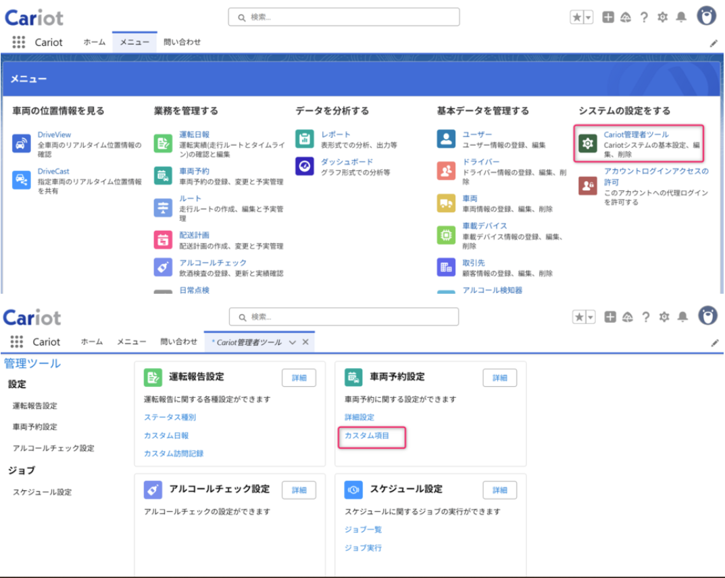The image size is (725, 578).
Task: Click search field in top window
Action: tap(344, 17)
